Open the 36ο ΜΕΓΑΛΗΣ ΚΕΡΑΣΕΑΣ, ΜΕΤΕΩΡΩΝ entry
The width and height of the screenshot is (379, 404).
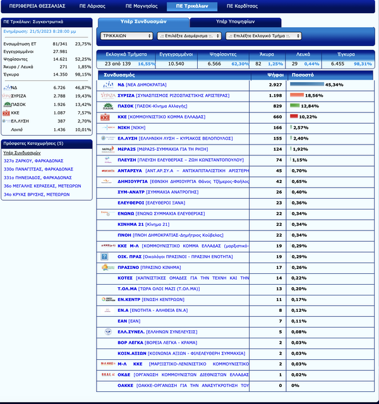click(42, 186)
